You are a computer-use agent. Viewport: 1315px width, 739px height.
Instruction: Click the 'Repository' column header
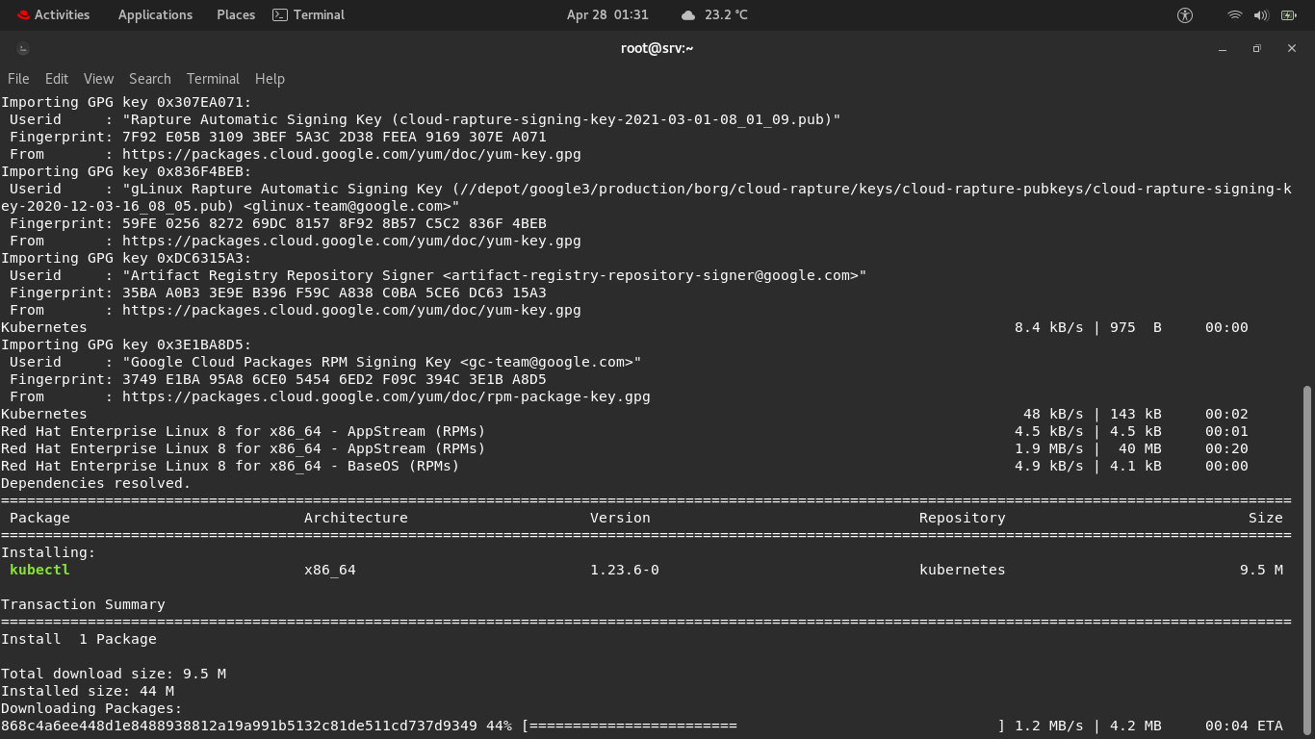(962, 518)
